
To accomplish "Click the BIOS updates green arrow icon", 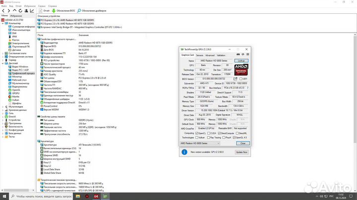I will coord(54,10).
